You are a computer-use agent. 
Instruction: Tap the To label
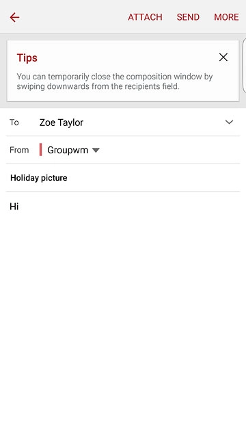(14, 123)
